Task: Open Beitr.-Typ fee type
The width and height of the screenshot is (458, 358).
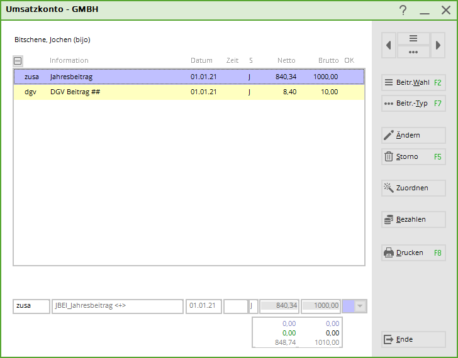Action: [x=413, y=103]
